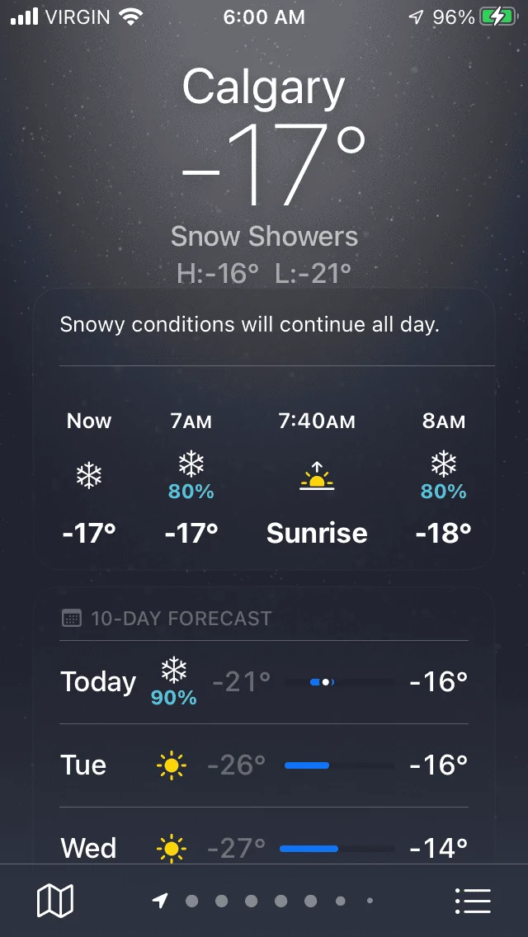Open the Tue forecast row
The height and width of the screenshot is (937, 528).
tap(264, 765)
